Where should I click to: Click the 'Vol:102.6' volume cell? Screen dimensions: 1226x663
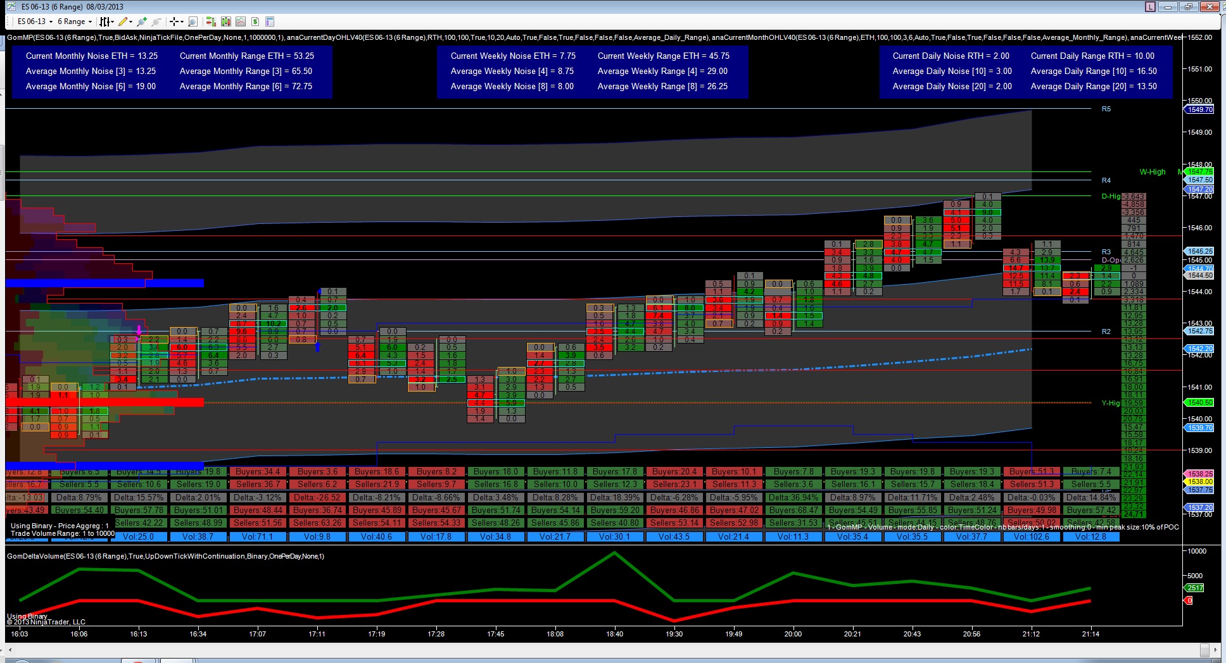1031,536
